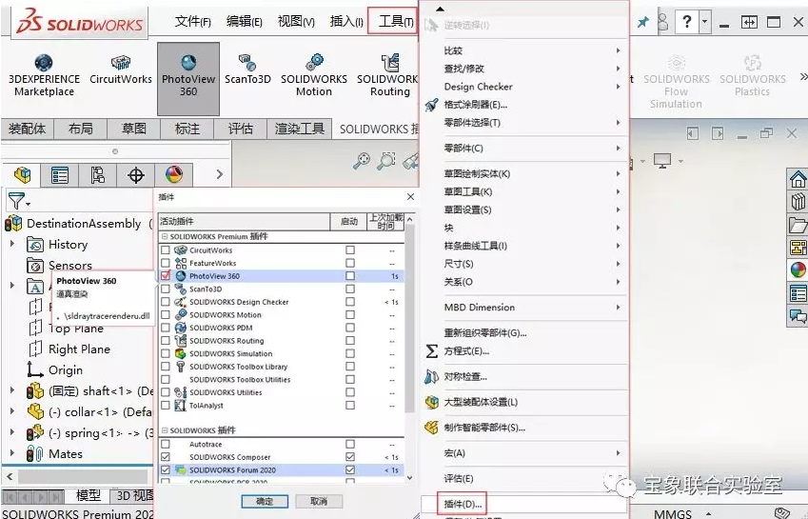Open the FeatureManager design tree tab

click(22, 175)
